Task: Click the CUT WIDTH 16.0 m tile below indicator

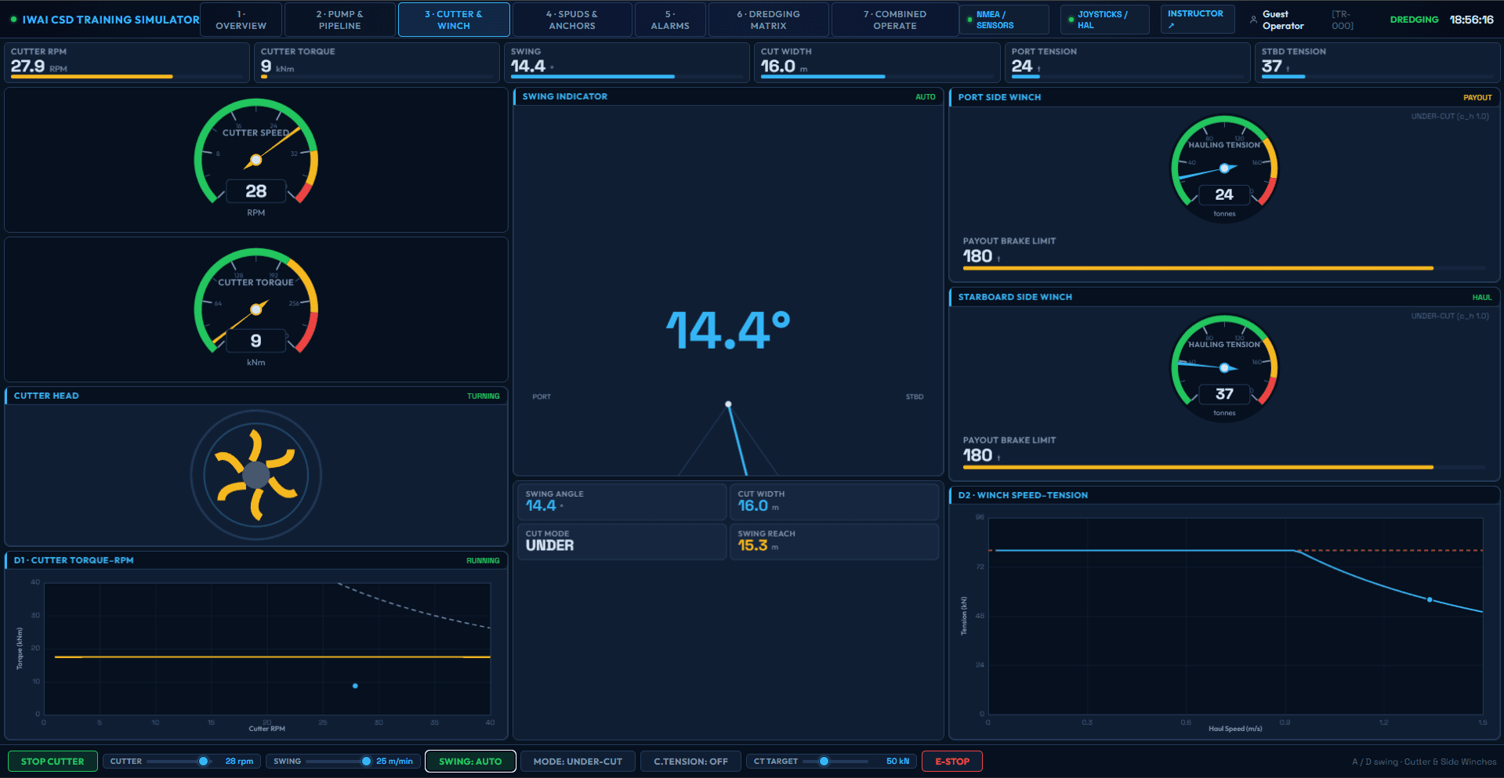Action: pyautogui.click(x=834, y=501)
